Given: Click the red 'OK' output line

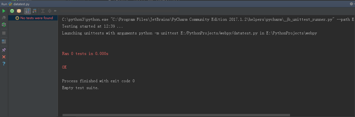Looking at the screenshot, I should (x=64, y=67).
